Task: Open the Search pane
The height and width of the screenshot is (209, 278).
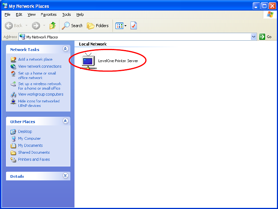Action: point(72,26)
